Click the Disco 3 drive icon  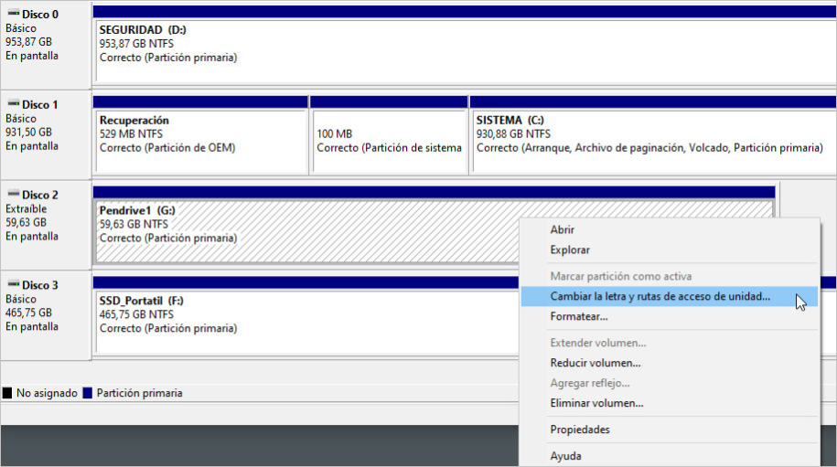coord(12,285)
